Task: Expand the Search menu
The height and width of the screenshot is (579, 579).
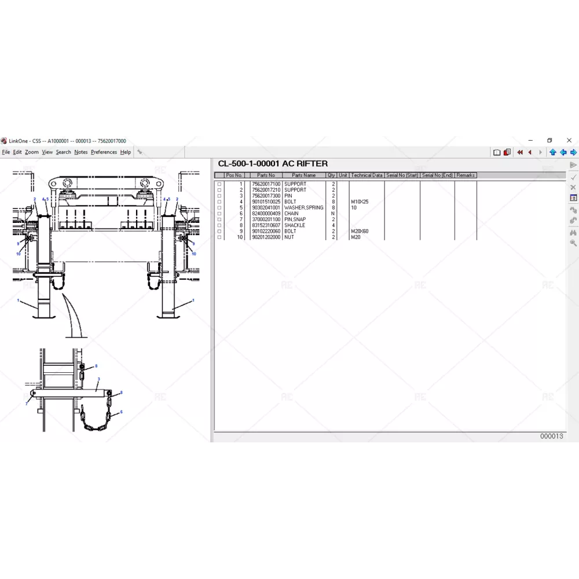Action: pos(63,152)
